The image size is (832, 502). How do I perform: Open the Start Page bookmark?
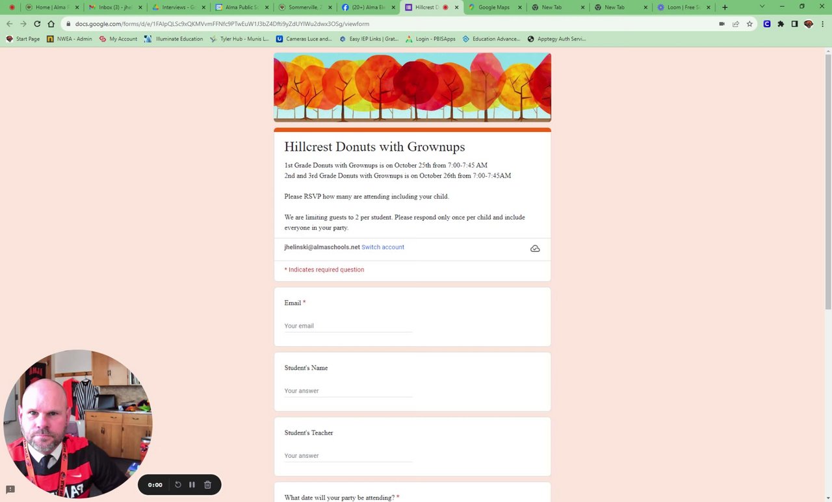click(x=23, y=39)
